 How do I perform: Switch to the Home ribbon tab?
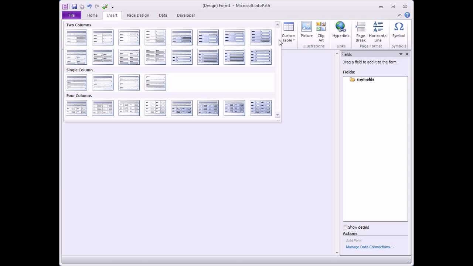click(92, 15)
